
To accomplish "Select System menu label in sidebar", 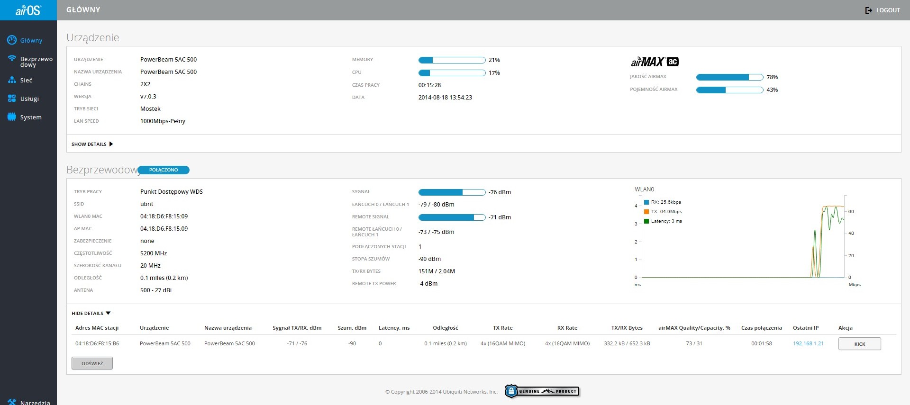I will [x=31, y=117].
